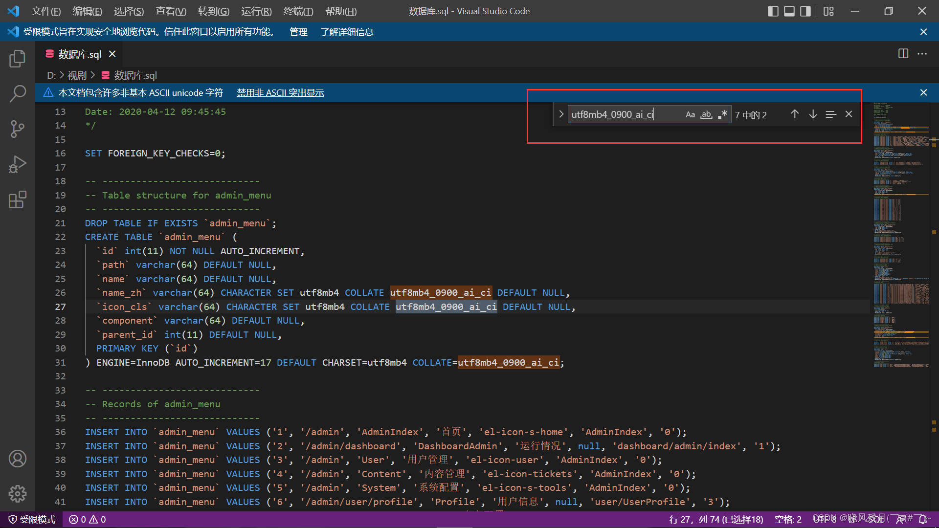Split the editor to the right
The width and height of the screenshot is (939, 528).
pyautogui.click(x=903, y=54)
